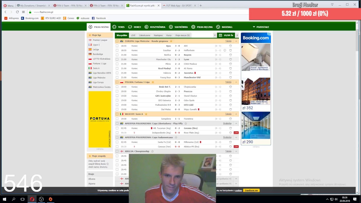Star the Anglia Championship league
This screenshot has width=361, height=203.
point(152,151)
